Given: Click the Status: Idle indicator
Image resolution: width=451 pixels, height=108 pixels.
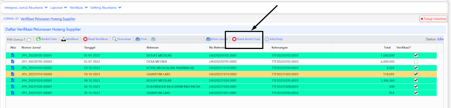Looking at the screenshot, I should click(434, 39).
